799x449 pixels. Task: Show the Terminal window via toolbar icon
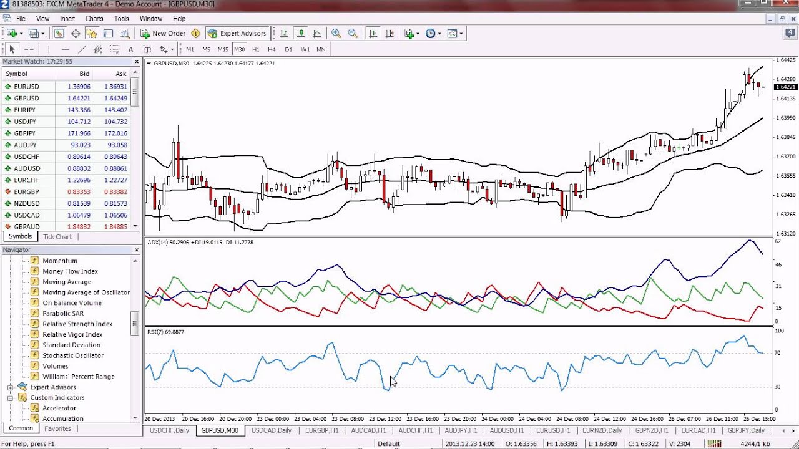pos(108,34)
